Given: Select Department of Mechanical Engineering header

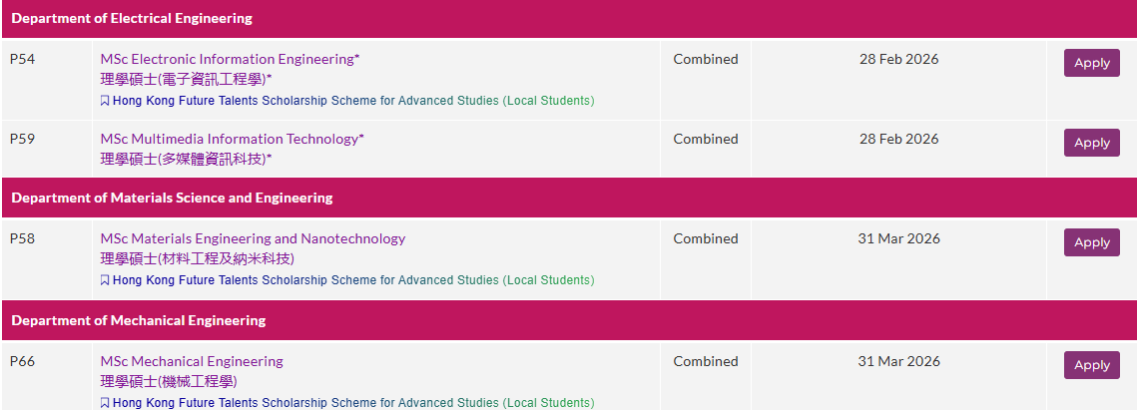Looking at the screenshot, I should (569, 320).
